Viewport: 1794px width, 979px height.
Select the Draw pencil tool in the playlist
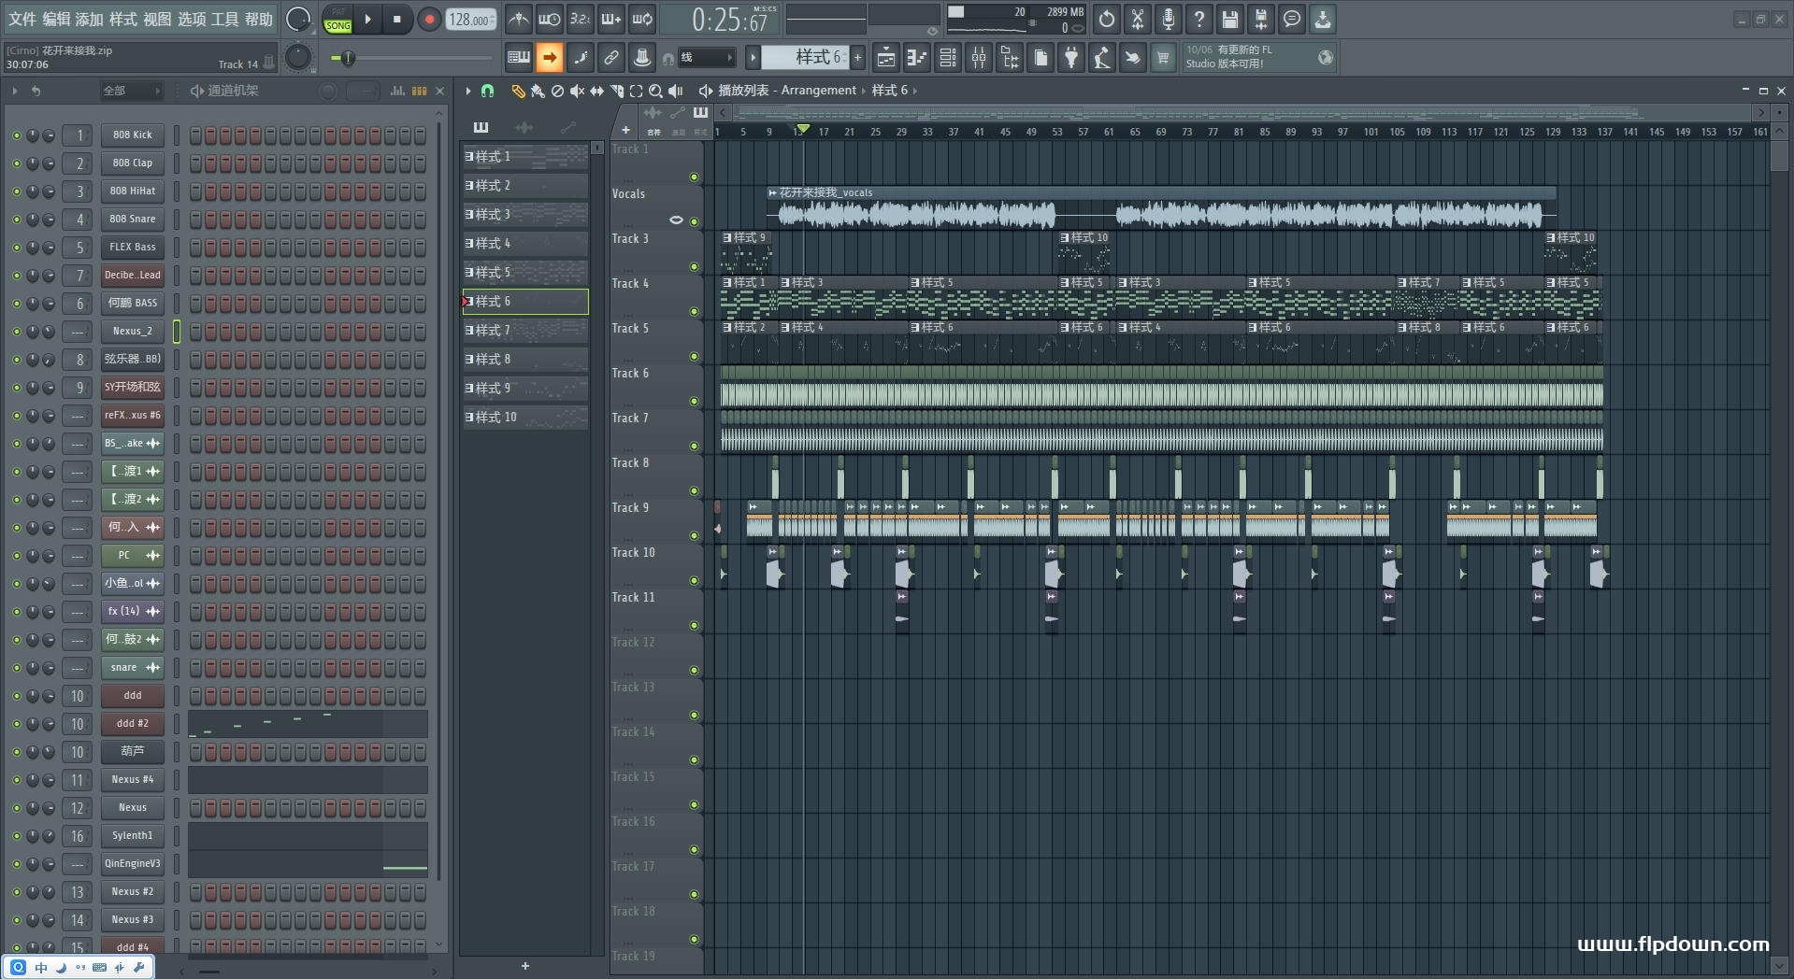pos(518,91)
